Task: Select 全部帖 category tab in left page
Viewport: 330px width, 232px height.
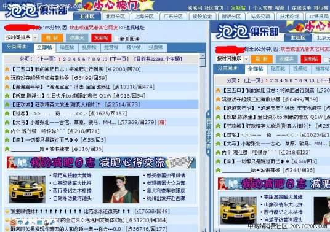Action: coord(44,48)
